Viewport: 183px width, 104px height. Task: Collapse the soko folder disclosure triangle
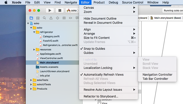31,28
